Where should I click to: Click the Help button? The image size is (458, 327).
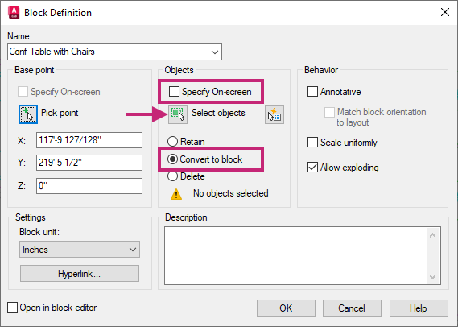click(419, 308)
